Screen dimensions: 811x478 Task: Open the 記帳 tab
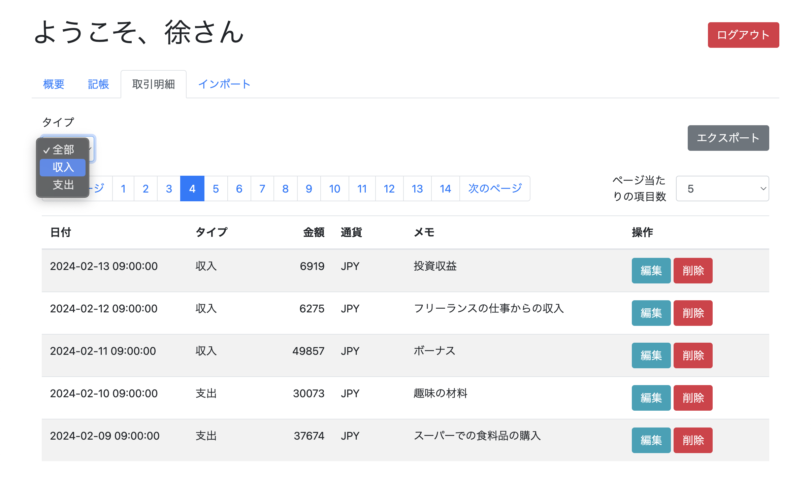98,84
